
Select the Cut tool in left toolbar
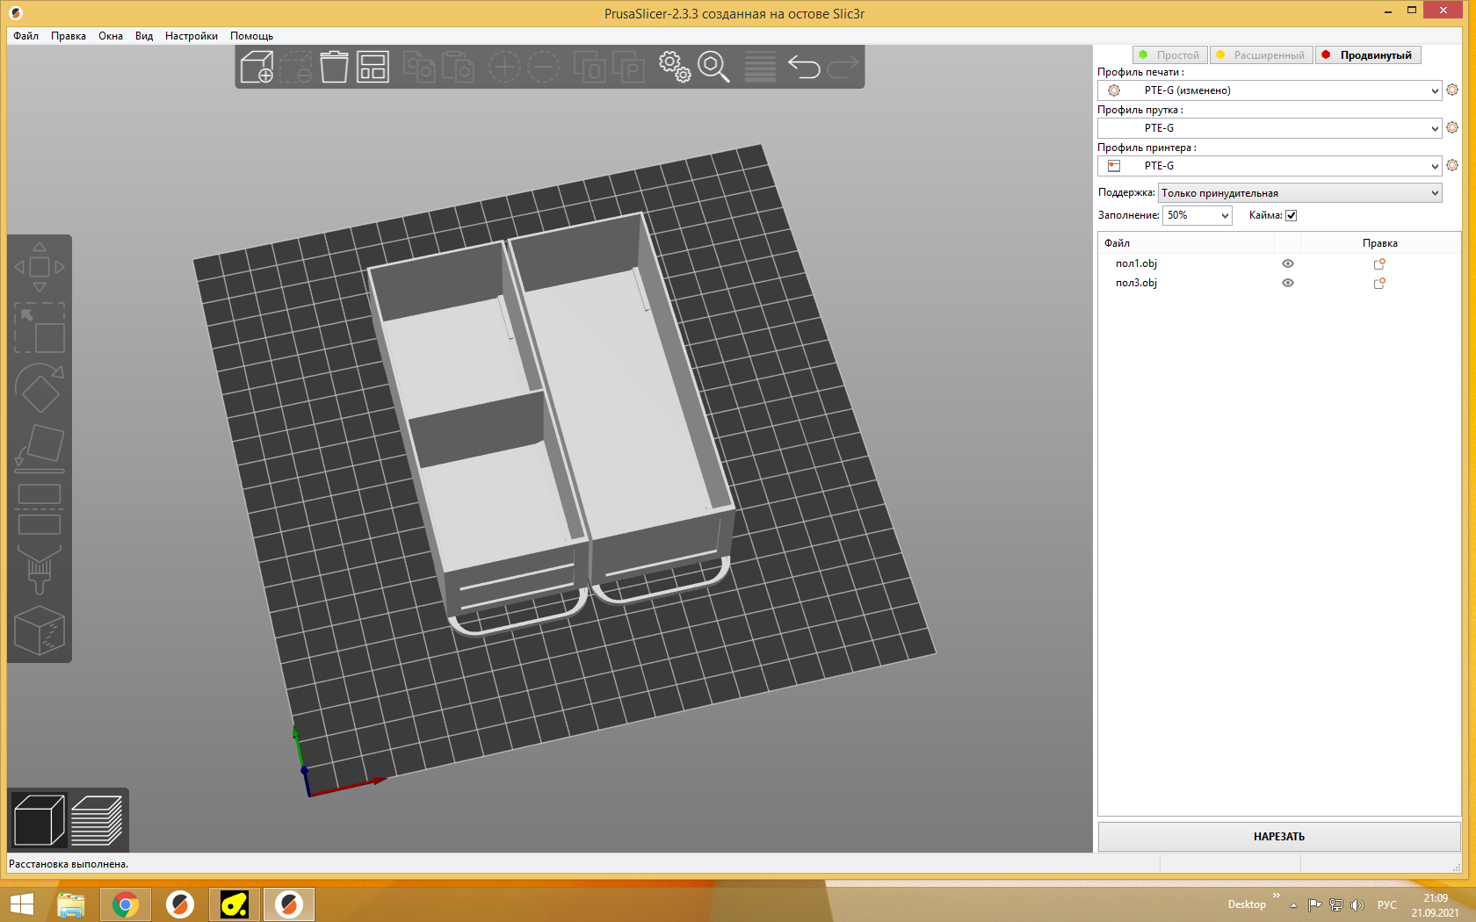pos(40,509)
